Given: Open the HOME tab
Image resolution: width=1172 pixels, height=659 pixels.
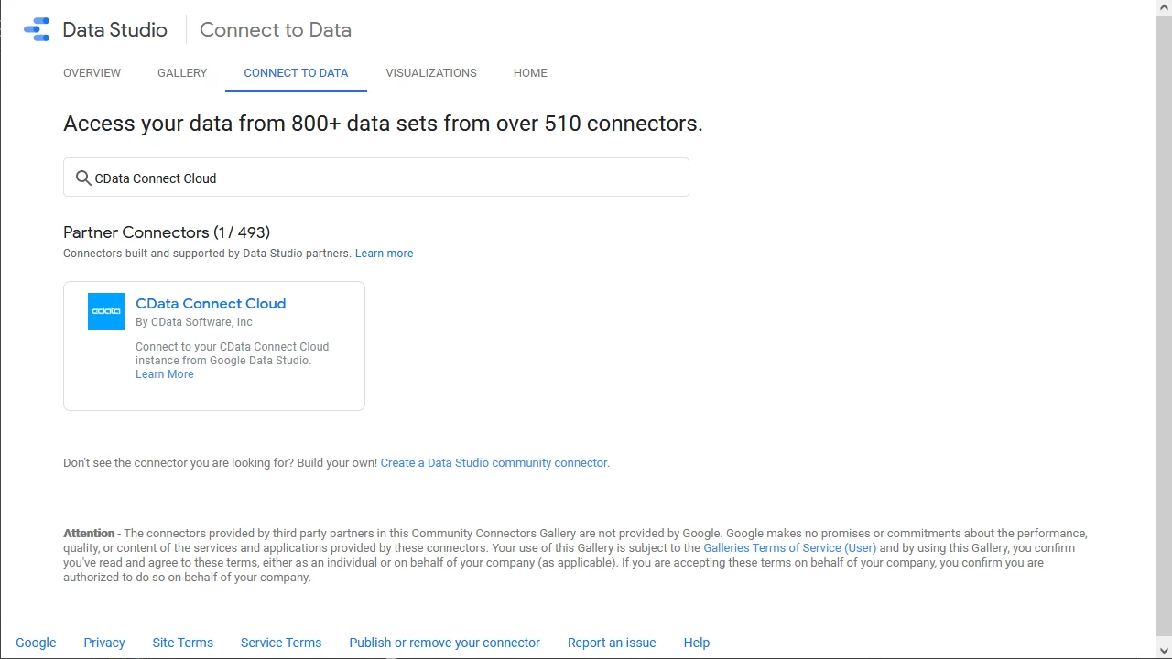Looking at the screenshot, I should click(529, 72).
